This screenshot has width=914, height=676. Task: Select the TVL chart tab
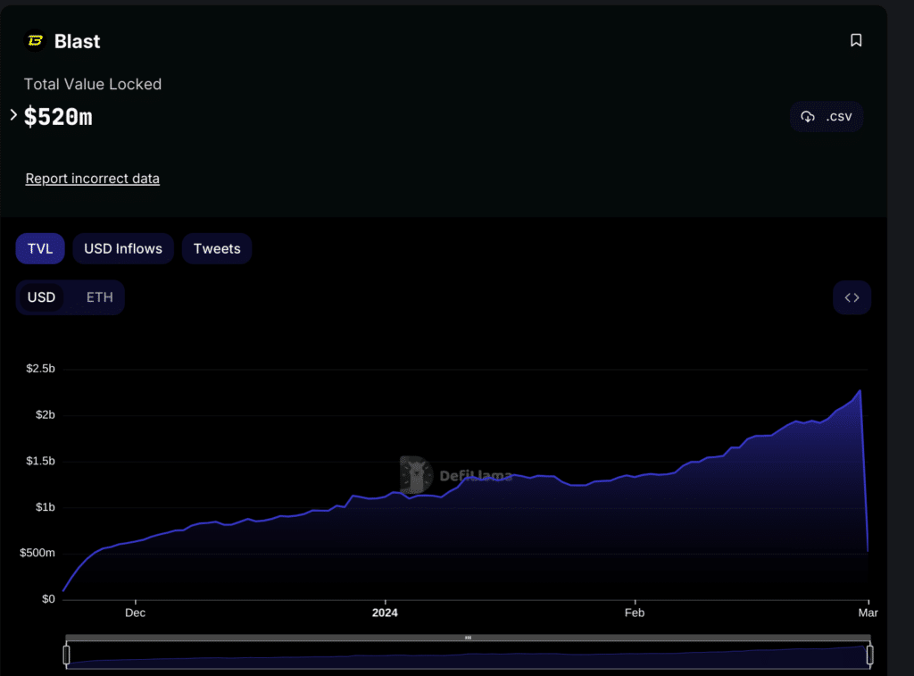[40, 248]
